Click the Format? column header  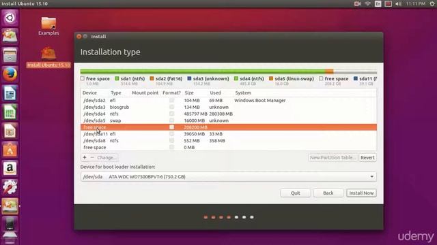tap(171, 93)
